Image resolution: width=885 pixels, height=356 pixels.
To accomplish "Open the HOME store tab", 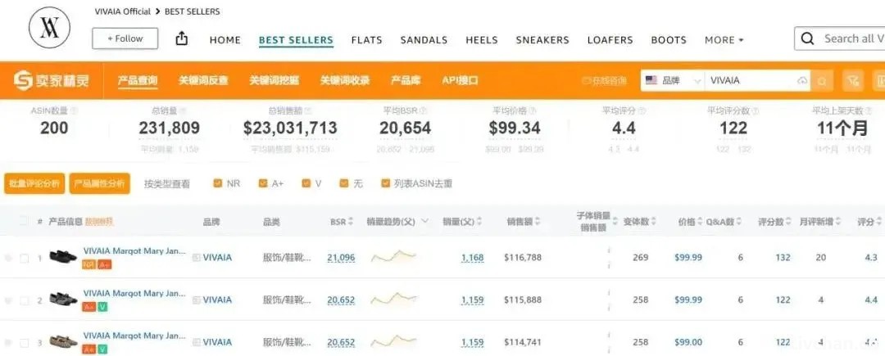I will pos(225,40).
